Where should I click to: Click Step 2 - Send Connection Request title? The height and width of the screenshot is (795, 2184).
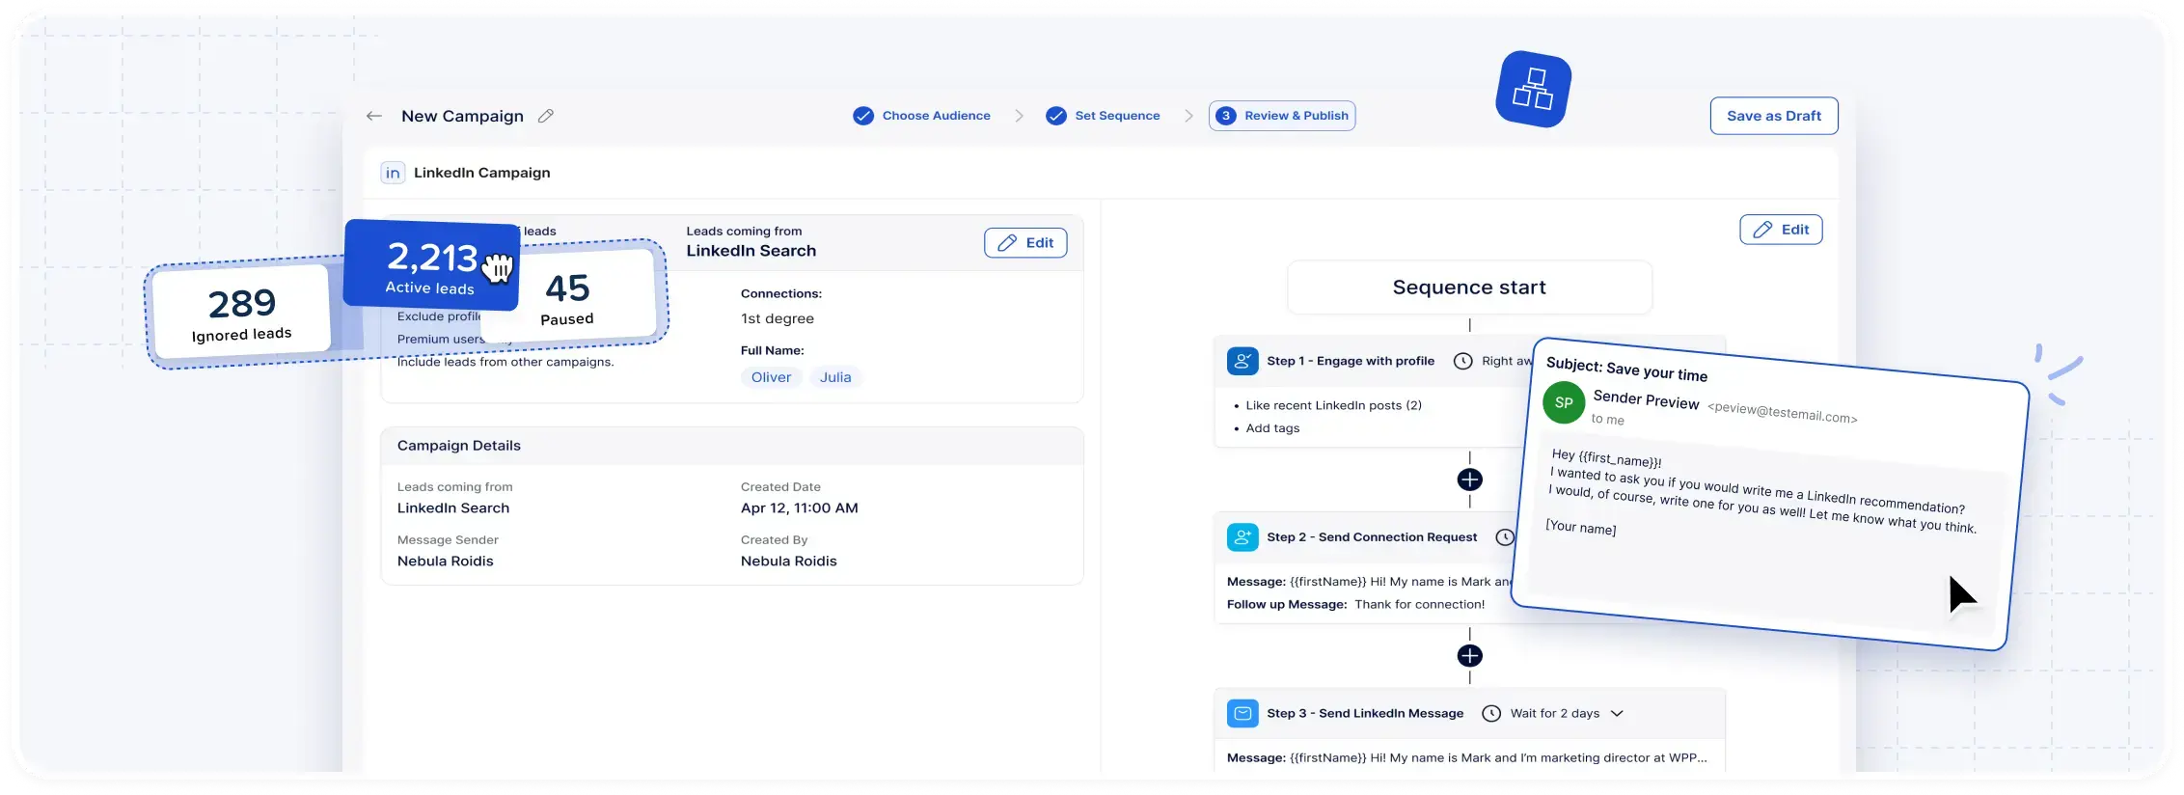[x=1372, y=537]
